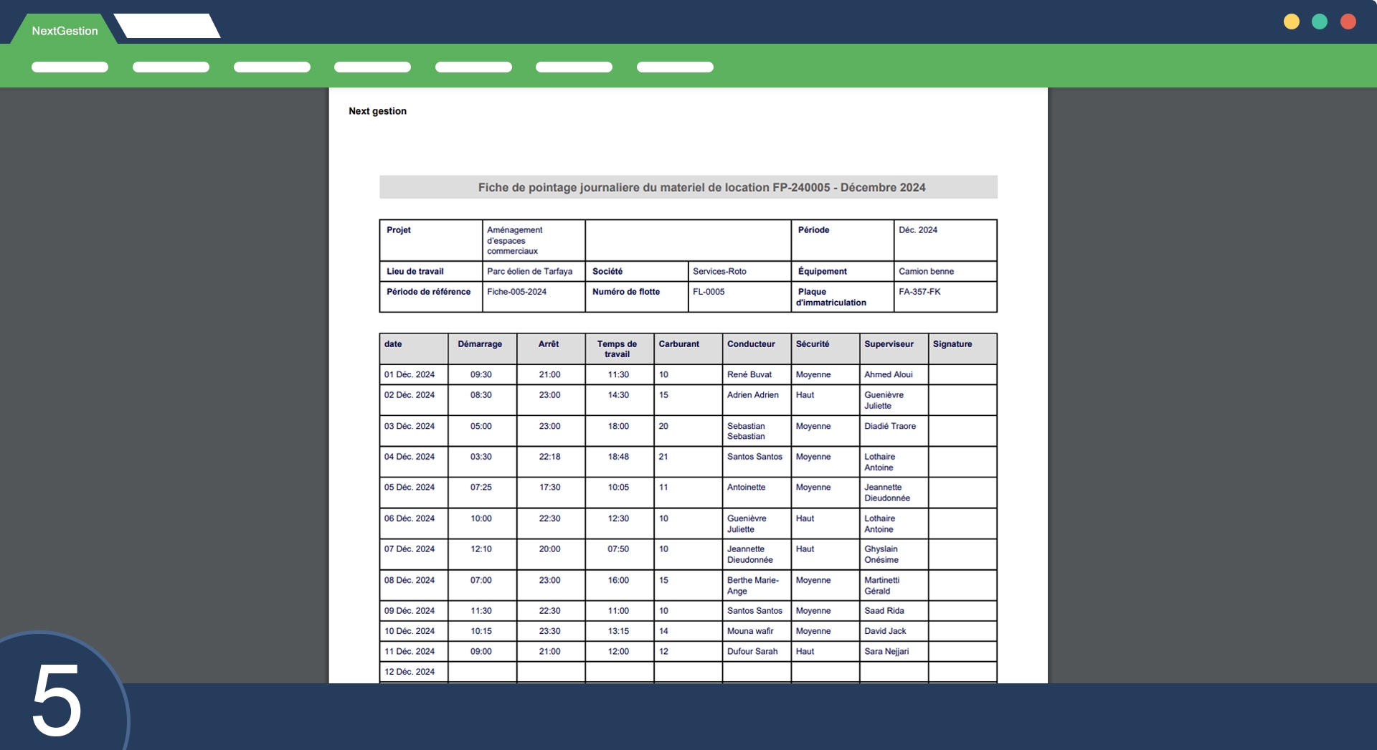
Task: Click the empty Démarrage cell for 12 Déc. 2024
Action: click(481, 672)
